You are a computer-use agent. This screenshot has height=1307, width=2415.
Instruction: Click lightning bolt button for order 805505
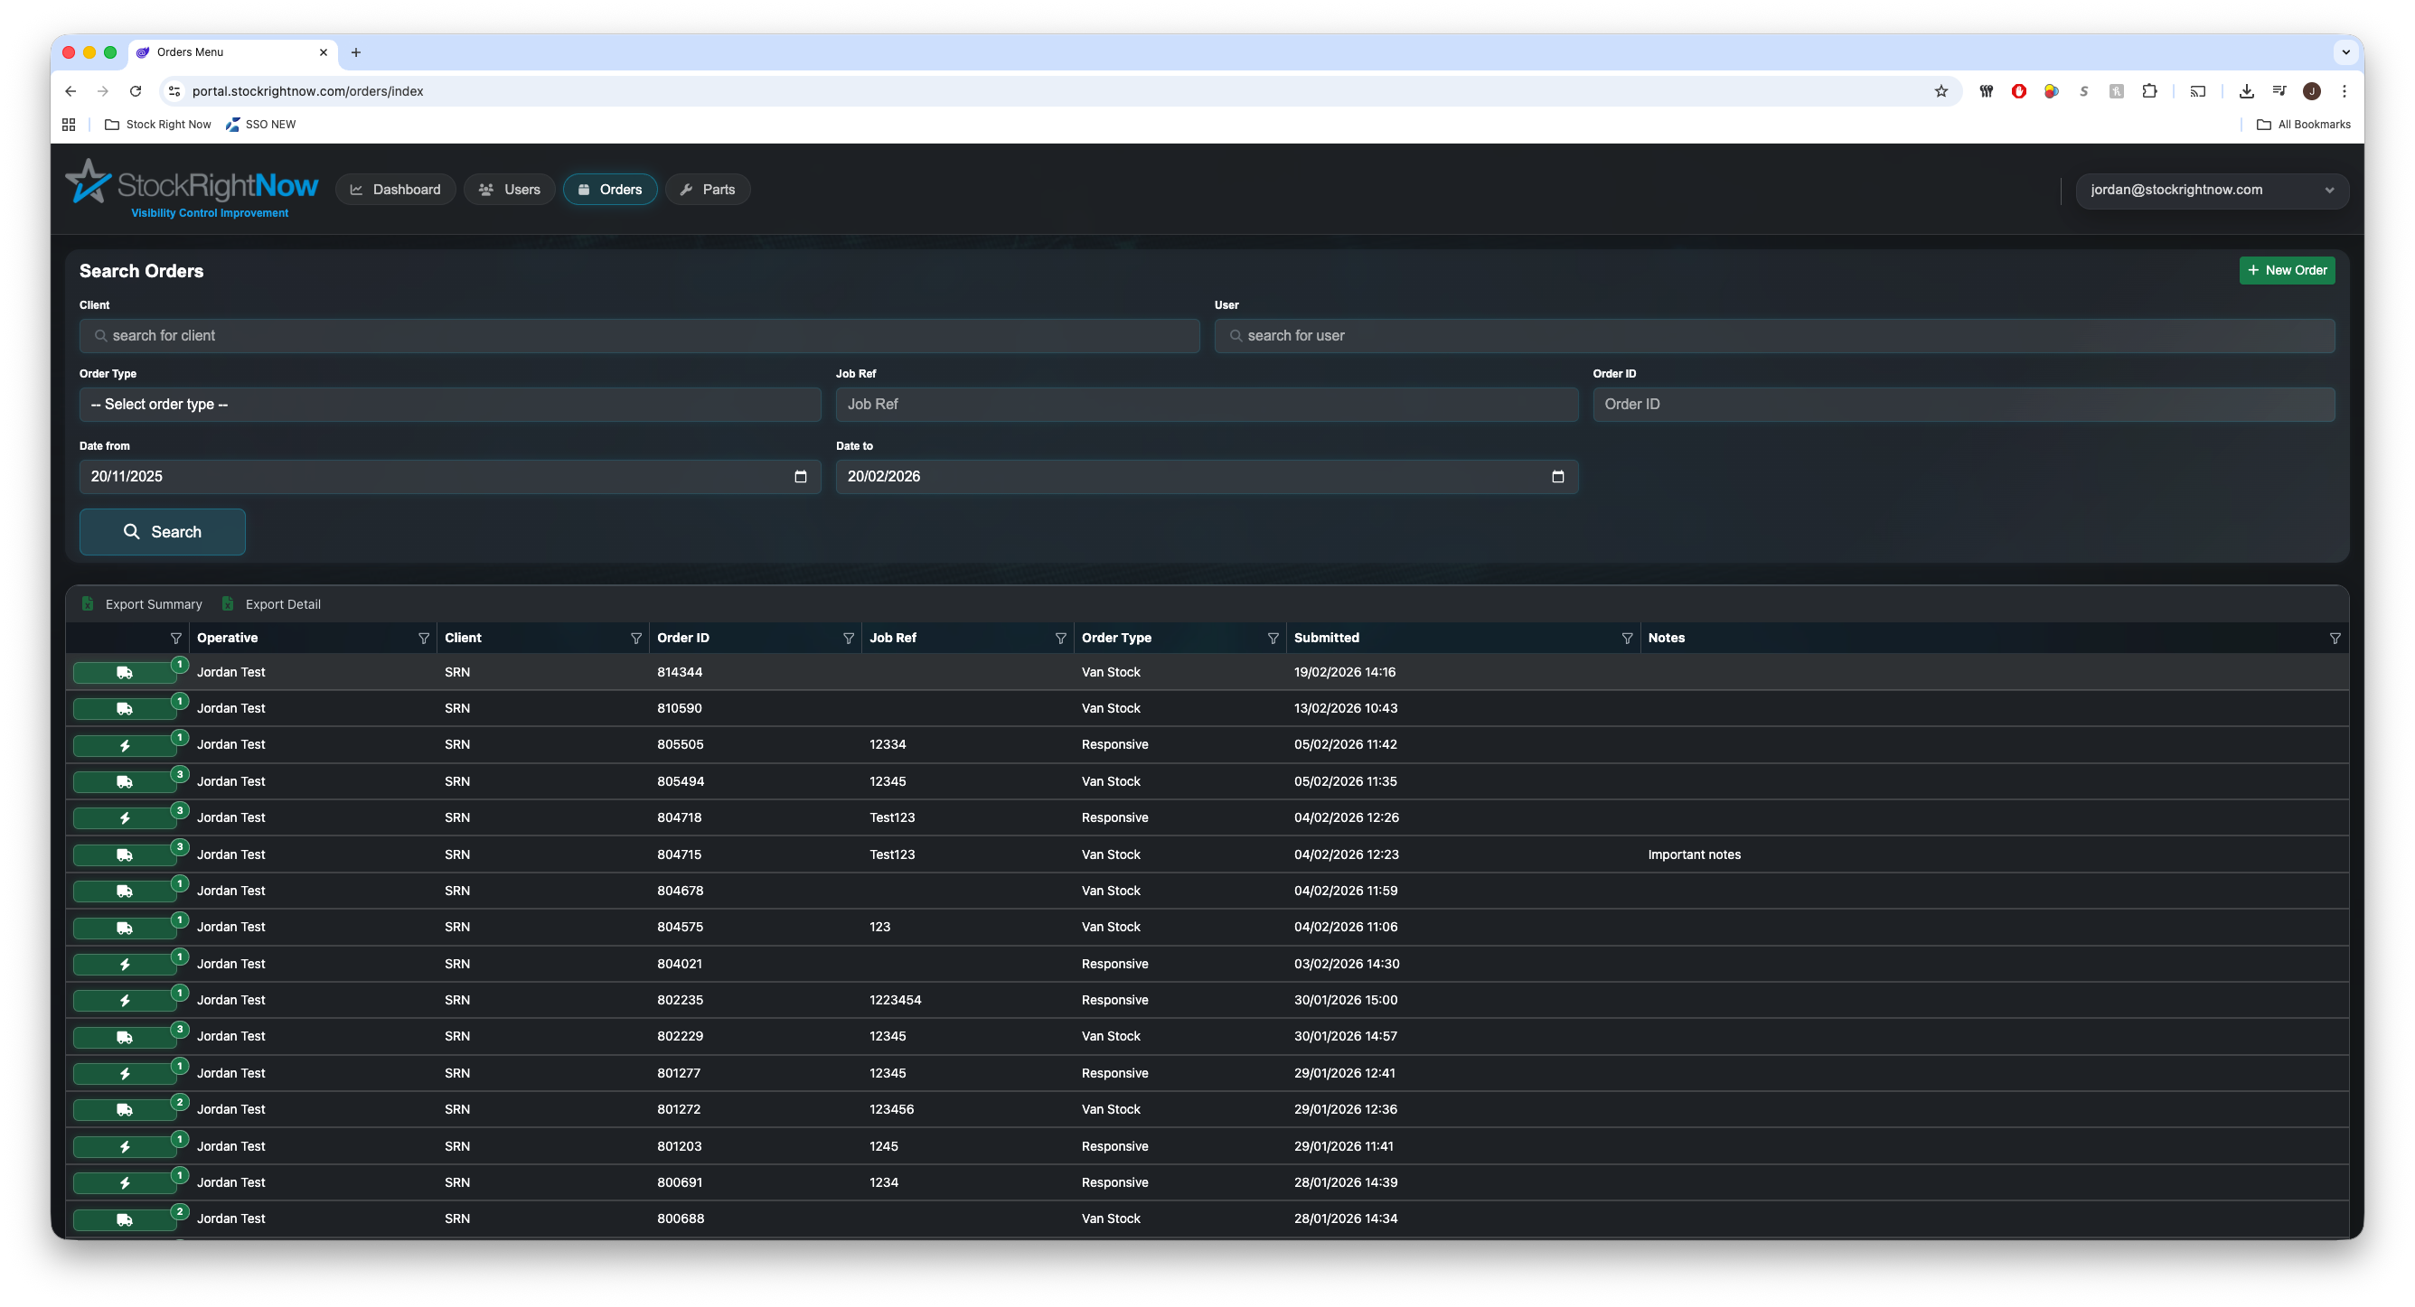click(x=124, y=746)
